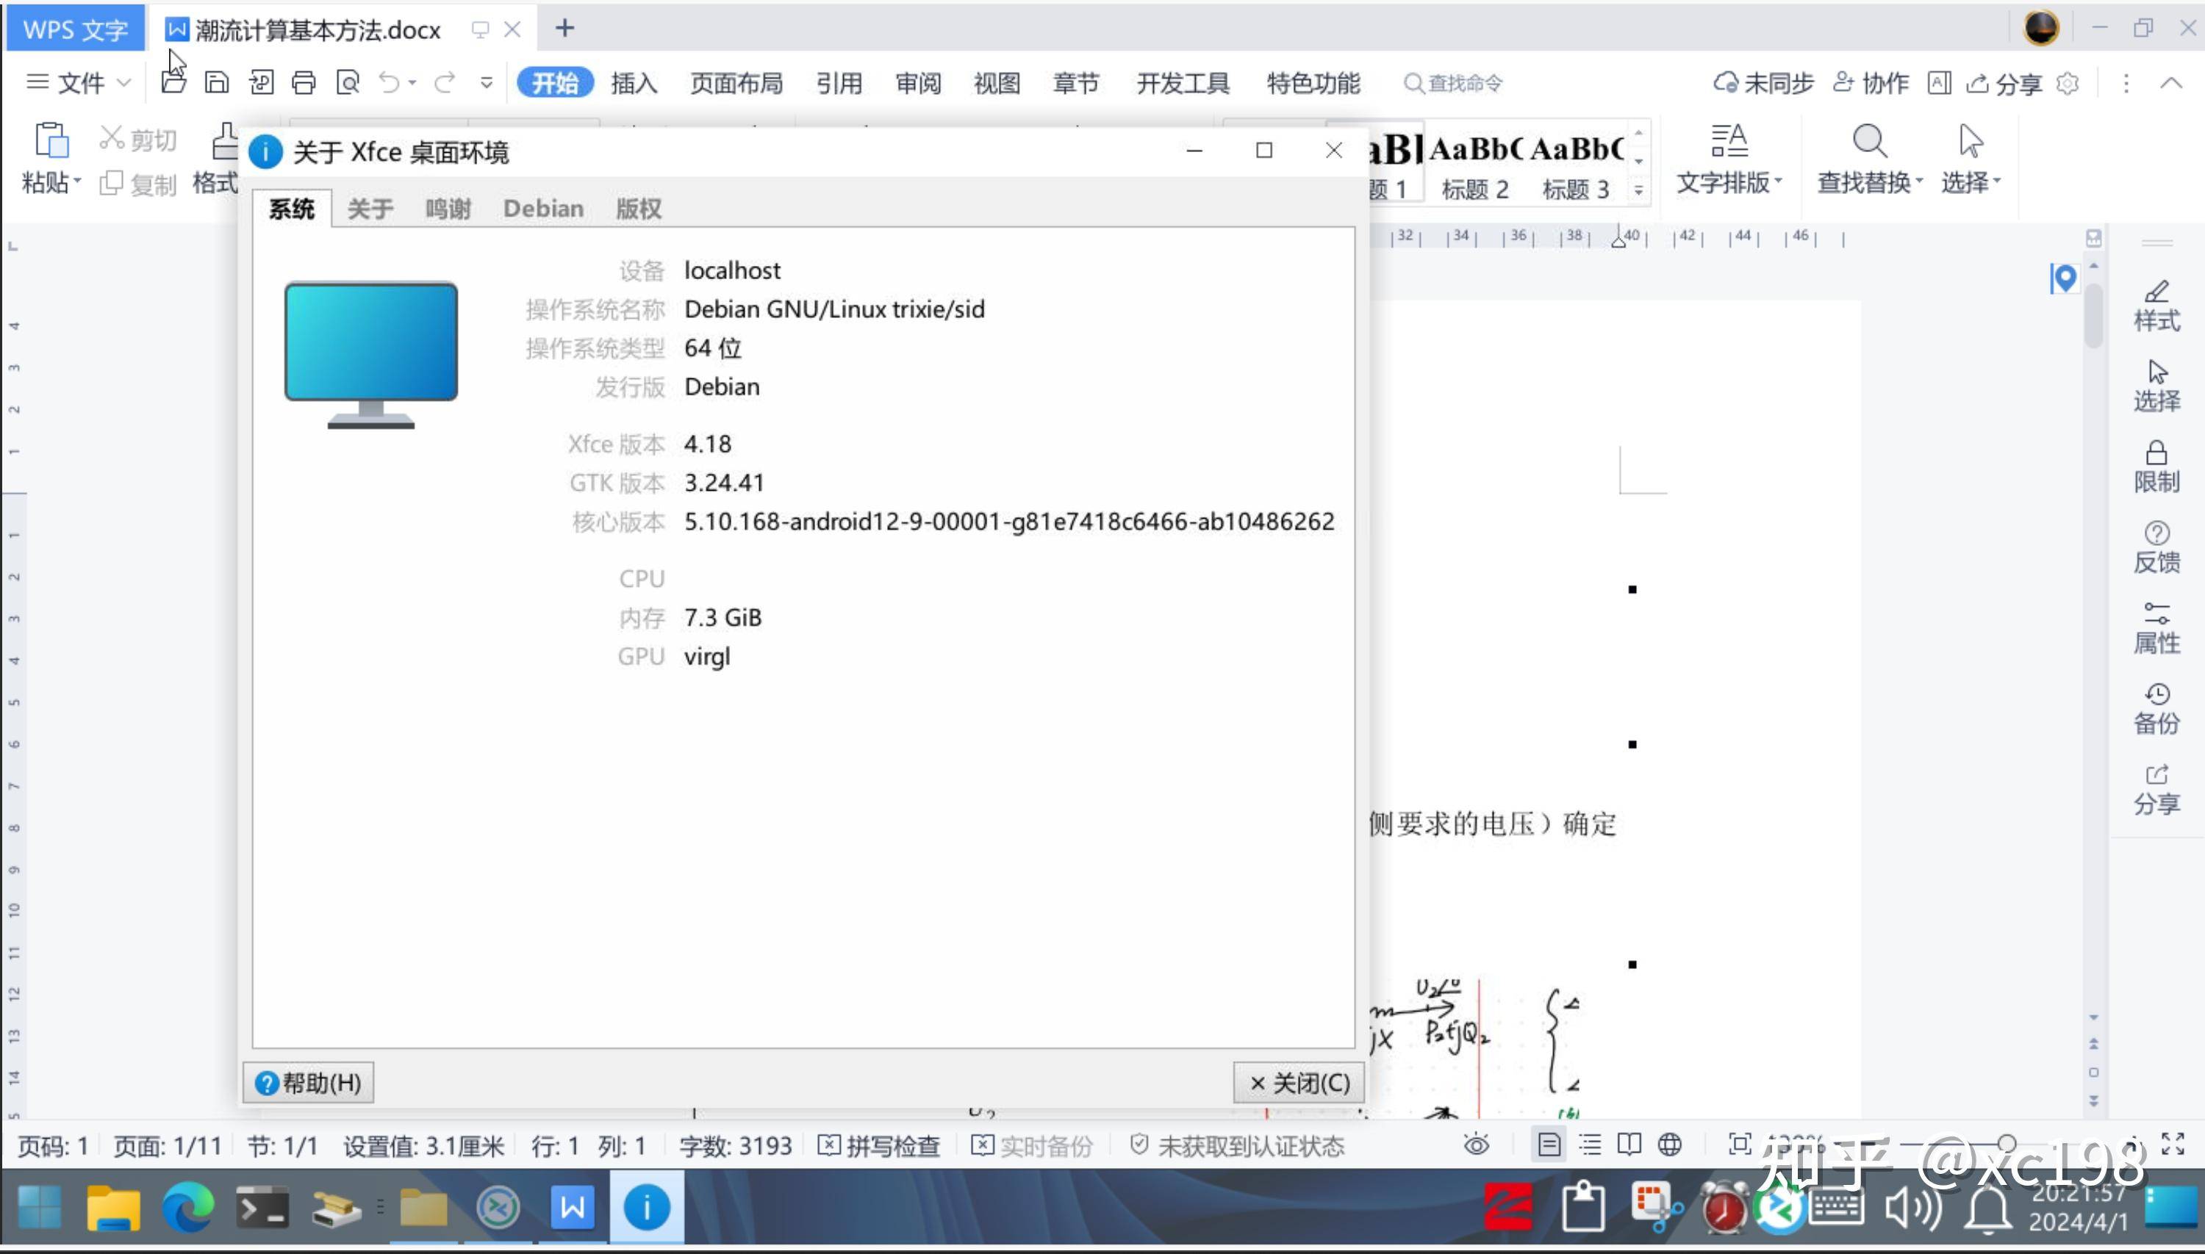Screen dimensions: 2205x1254
Task: Open Edge browser from the taskbar
Action: click(188, 1208)
